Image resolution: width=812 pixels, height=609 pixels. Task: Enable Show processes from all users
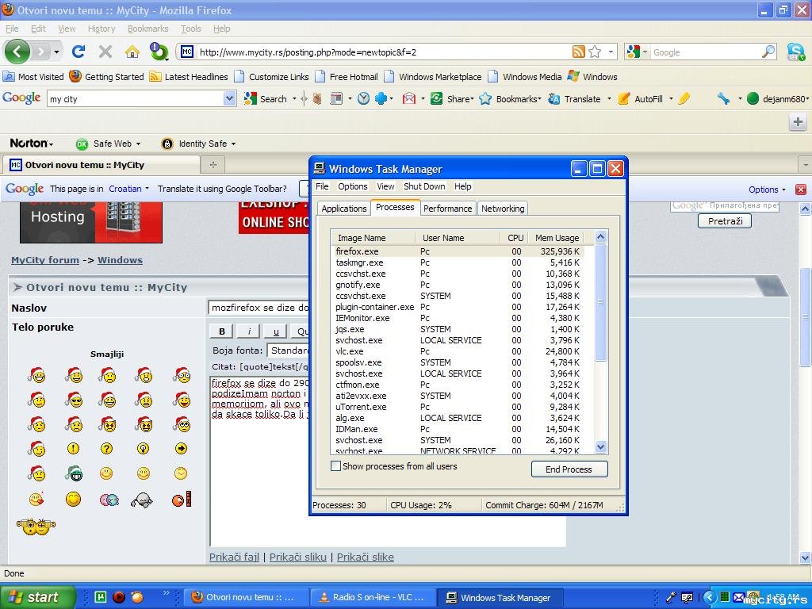point(335,466)
